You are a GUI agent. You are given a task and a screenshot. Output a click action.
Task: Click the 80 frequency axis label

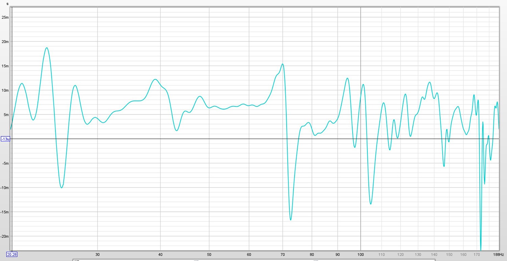point(312,254)
